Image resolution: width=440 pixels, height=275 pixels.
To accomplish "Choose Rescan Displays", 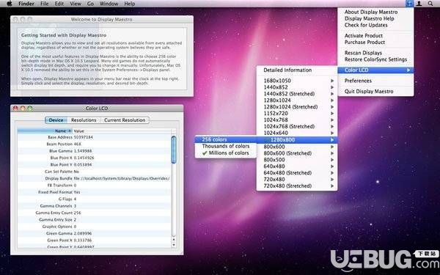I will coord(375,53).
